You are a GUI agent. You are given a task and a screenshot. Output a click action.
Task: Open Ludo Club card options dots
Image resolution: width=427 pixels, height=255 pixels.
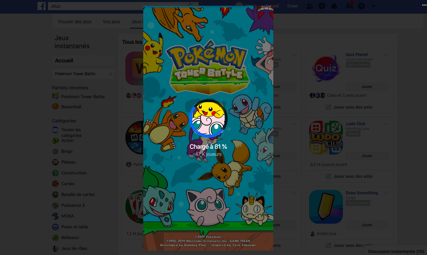tap(386, 124)
